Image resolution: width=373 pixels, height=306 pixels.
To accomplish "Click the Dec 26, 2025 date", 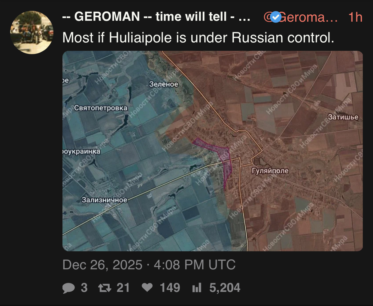I will (102, 265).
